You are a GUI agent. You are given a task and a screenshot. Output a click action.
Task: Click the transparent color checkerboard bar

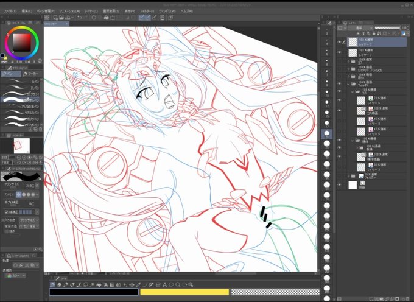[x=275, y=292]
